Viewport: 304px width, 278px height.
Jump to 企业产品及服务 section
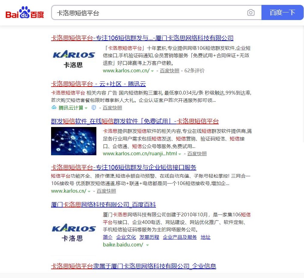click(x=180, y=237)
